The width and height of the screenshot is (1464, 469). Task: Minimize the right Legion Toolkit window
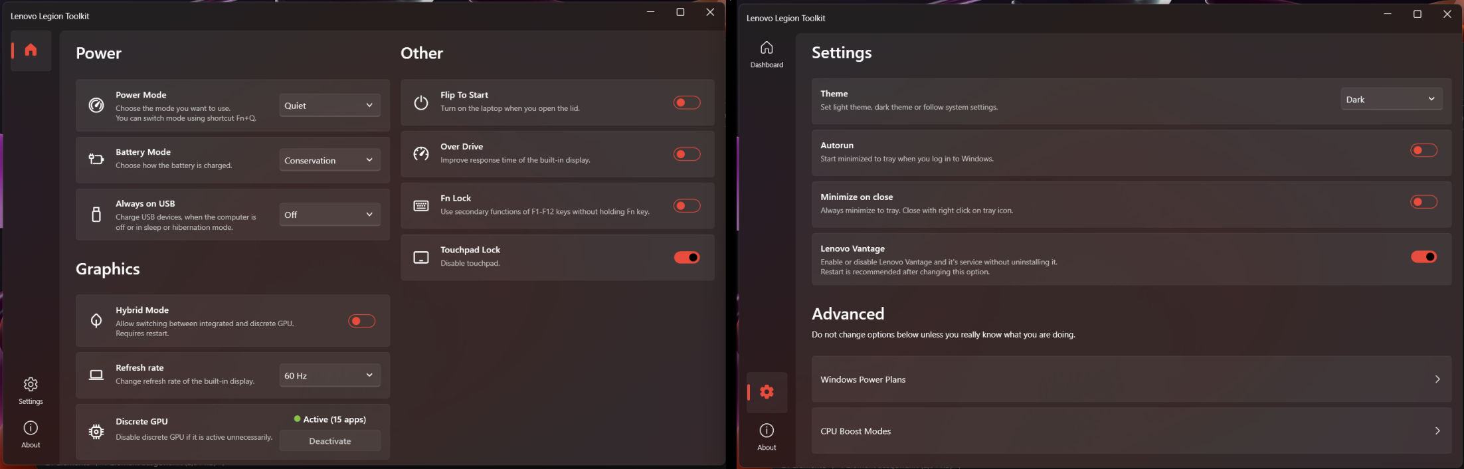[x=1387, y=14]
